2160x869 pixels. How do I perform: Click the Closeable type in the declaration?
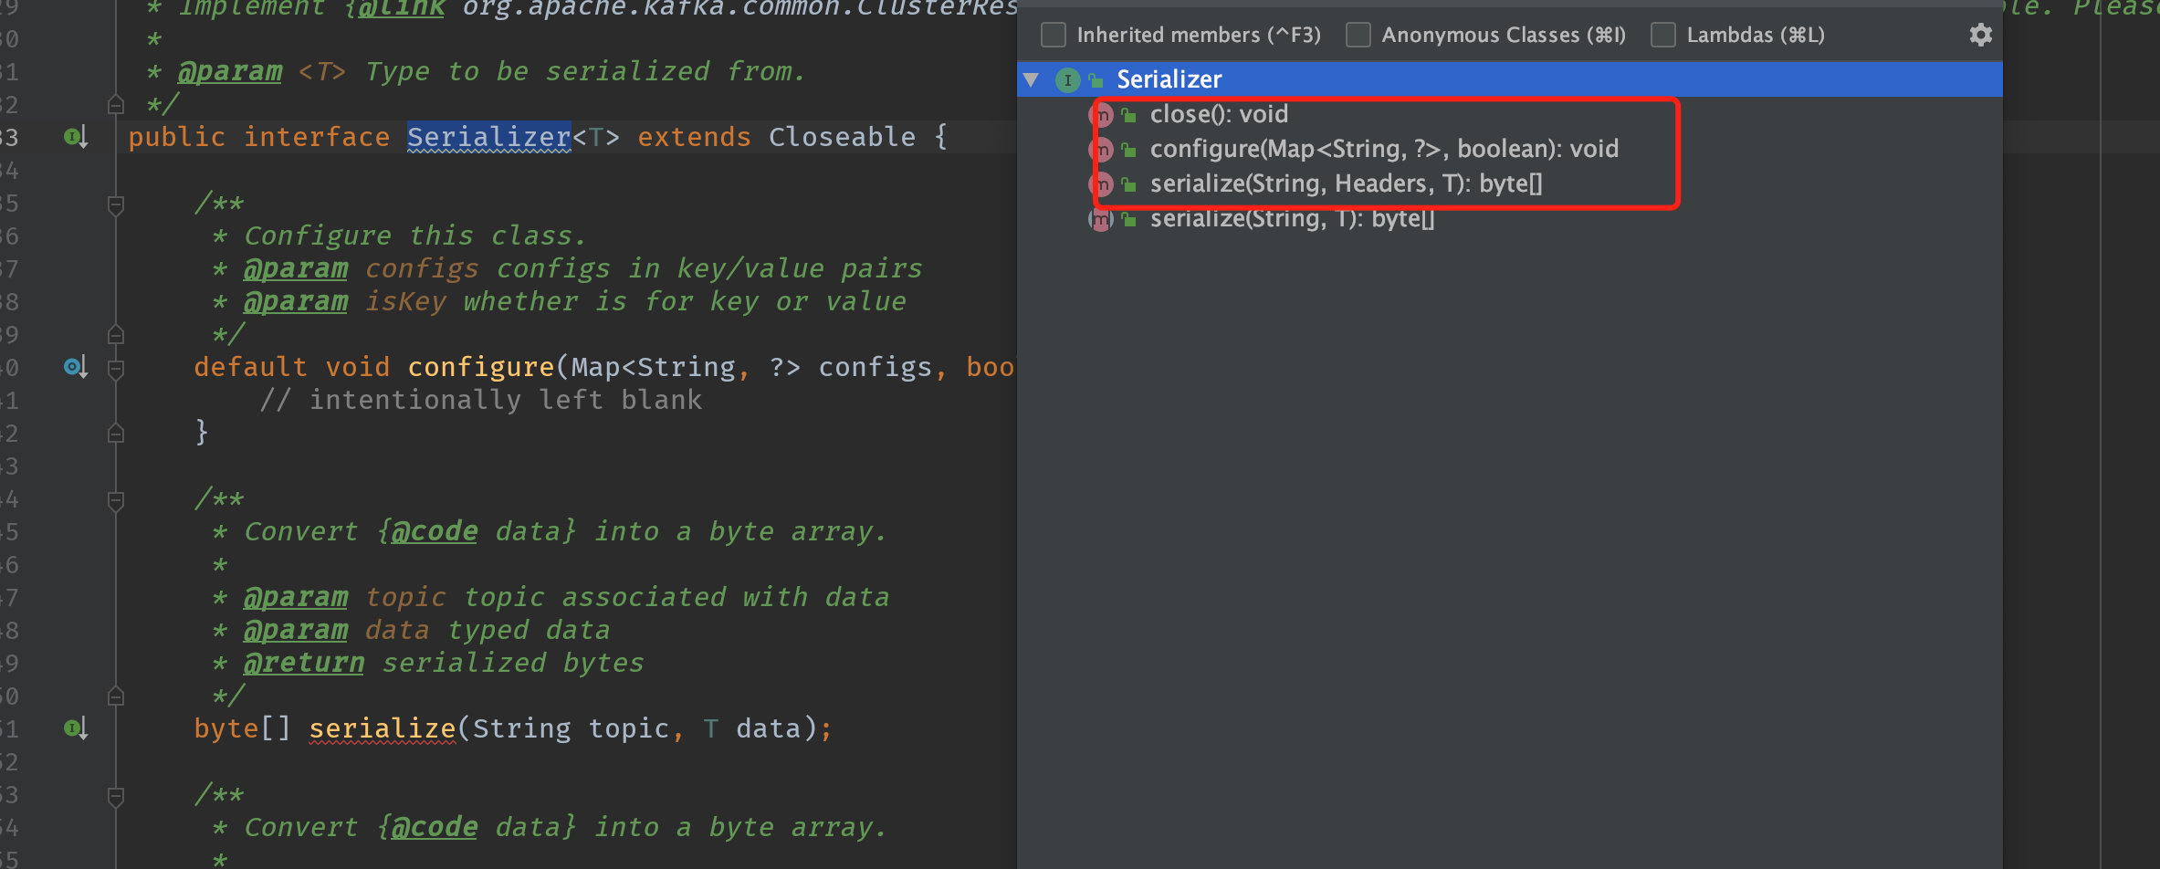point(842,137)
